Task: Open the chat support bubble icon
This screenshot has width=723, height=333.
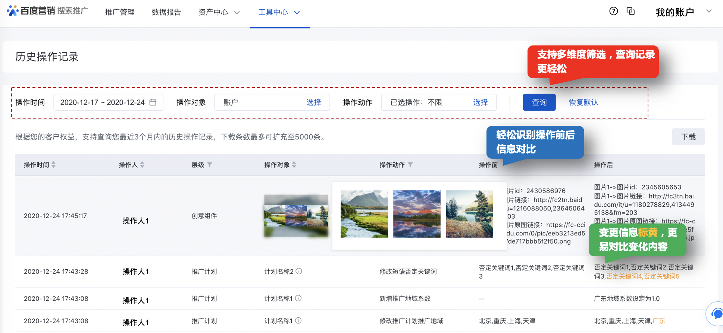Action: 716,314
